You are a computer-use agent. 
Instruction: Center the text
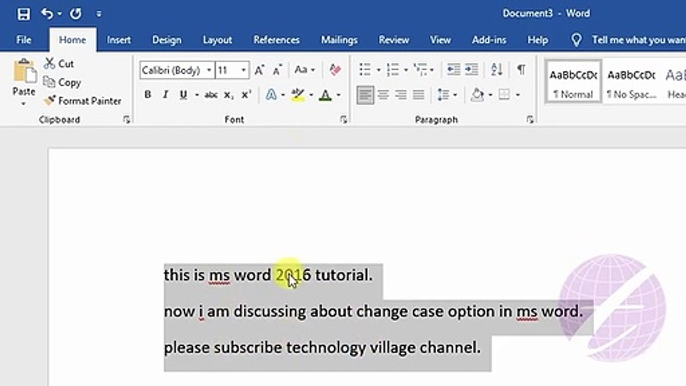pos(383,95)
